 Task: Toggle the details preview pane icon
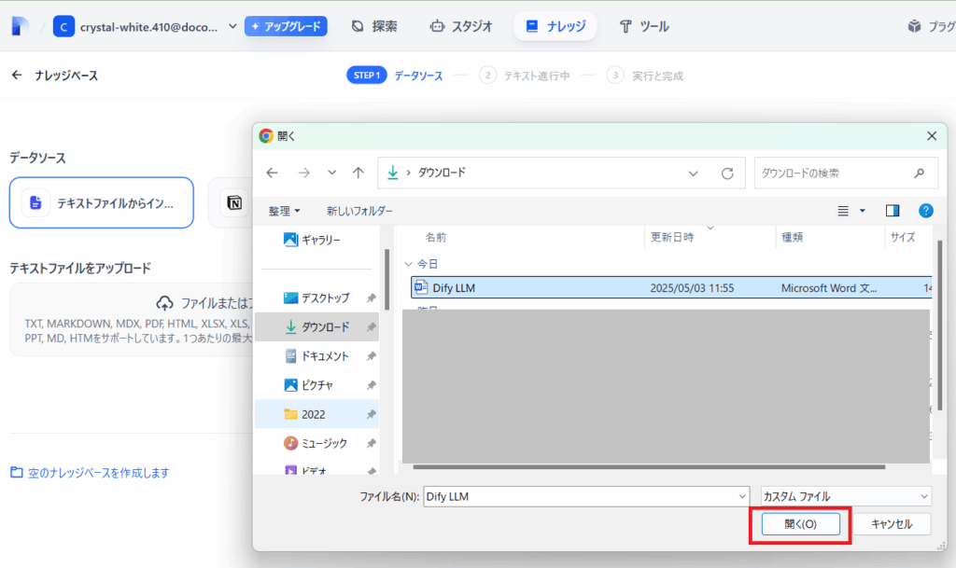click(x=893, y=210)
